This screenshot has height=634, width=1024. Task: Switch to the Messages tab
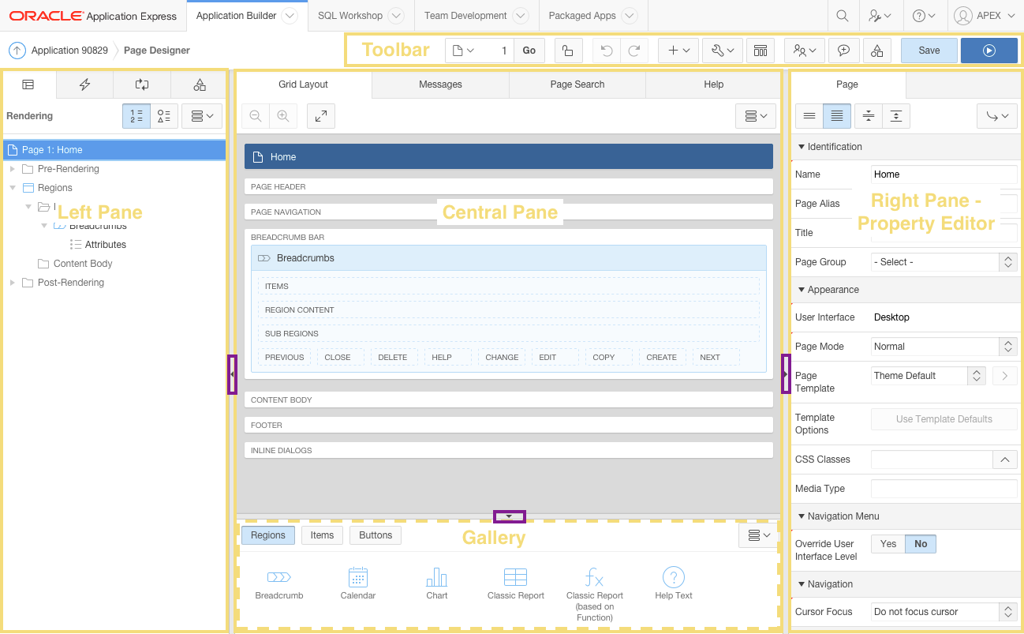pos(440,84)
